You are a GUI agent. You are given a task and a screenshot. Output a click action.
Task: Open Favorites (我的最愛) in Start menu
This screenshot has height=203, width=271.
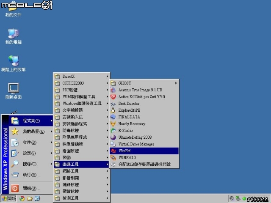[31, 132]
